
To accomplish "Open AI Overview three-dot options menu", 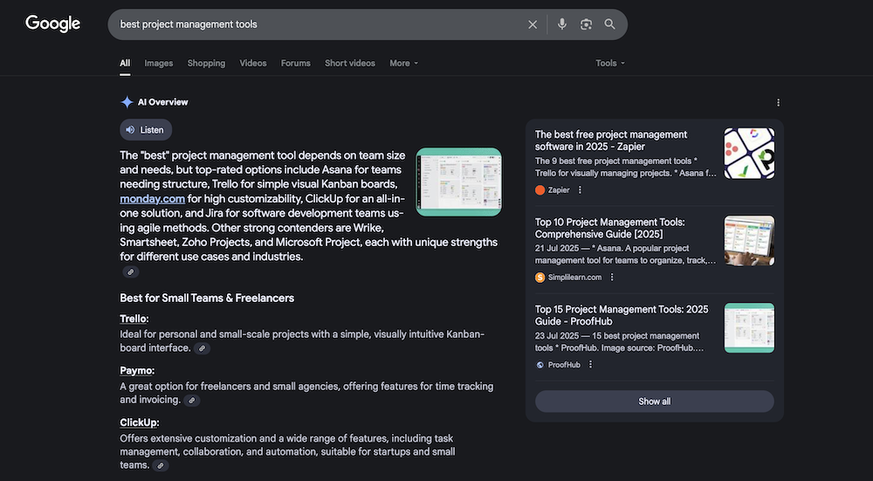I will [778, 102].
